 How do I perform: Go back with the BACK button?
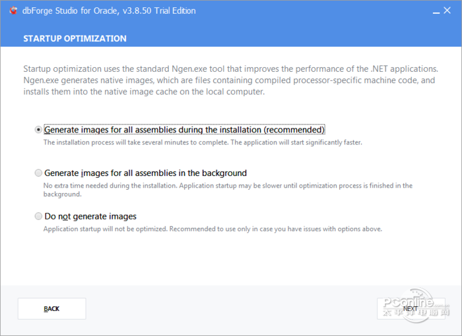(x=51, y=308)
